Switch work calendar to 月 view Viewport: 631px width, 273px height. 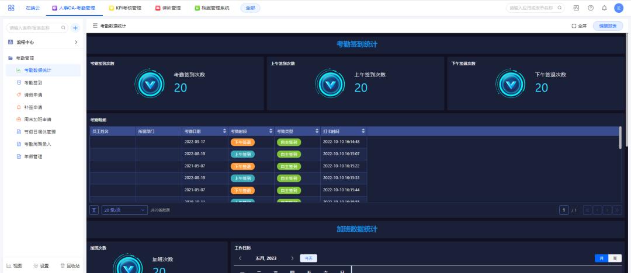[601, 258]
